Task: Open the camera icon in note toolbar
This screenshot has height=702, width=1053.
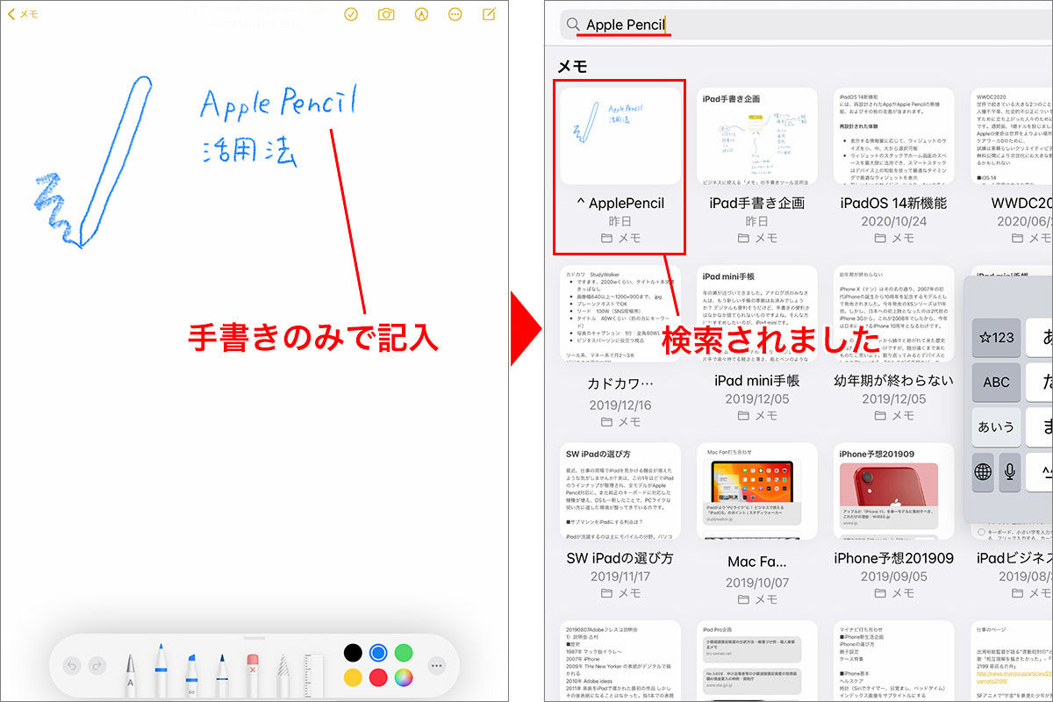Action: [386, 14]
